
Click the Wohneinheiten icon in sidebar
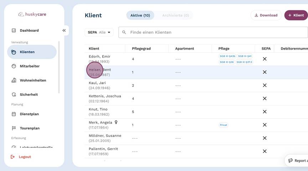14,81
